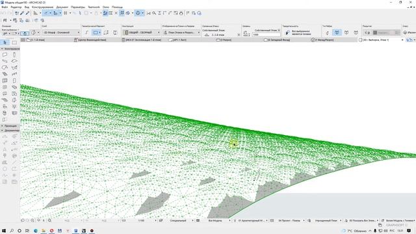Enable the polygonal geometry method button
Image resolution: width=416 pixels, height=234 pixels.
pos(86,32)
